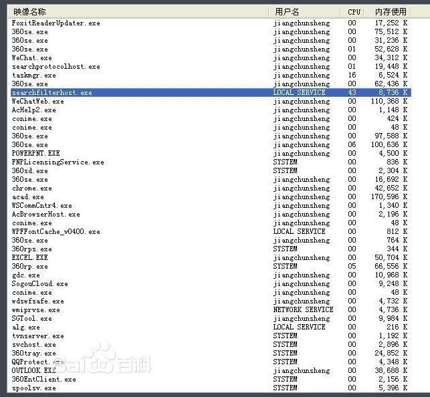Select the QQProtect.exe process
The image size is (430, 397).
coord(211,362)
